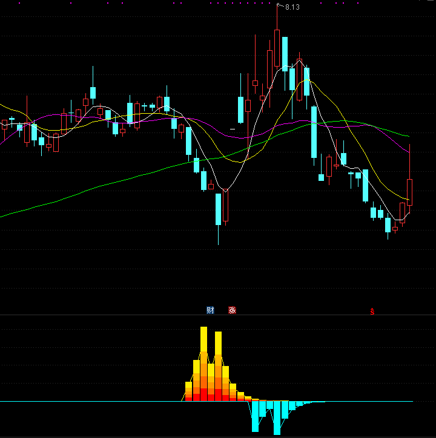Select the deepest cyan indicator bar
This screenshot has height=438, width=436.
(x=277, y=418)
